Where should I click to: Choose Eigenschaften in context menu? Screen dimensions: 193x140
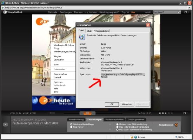(60, 74)
